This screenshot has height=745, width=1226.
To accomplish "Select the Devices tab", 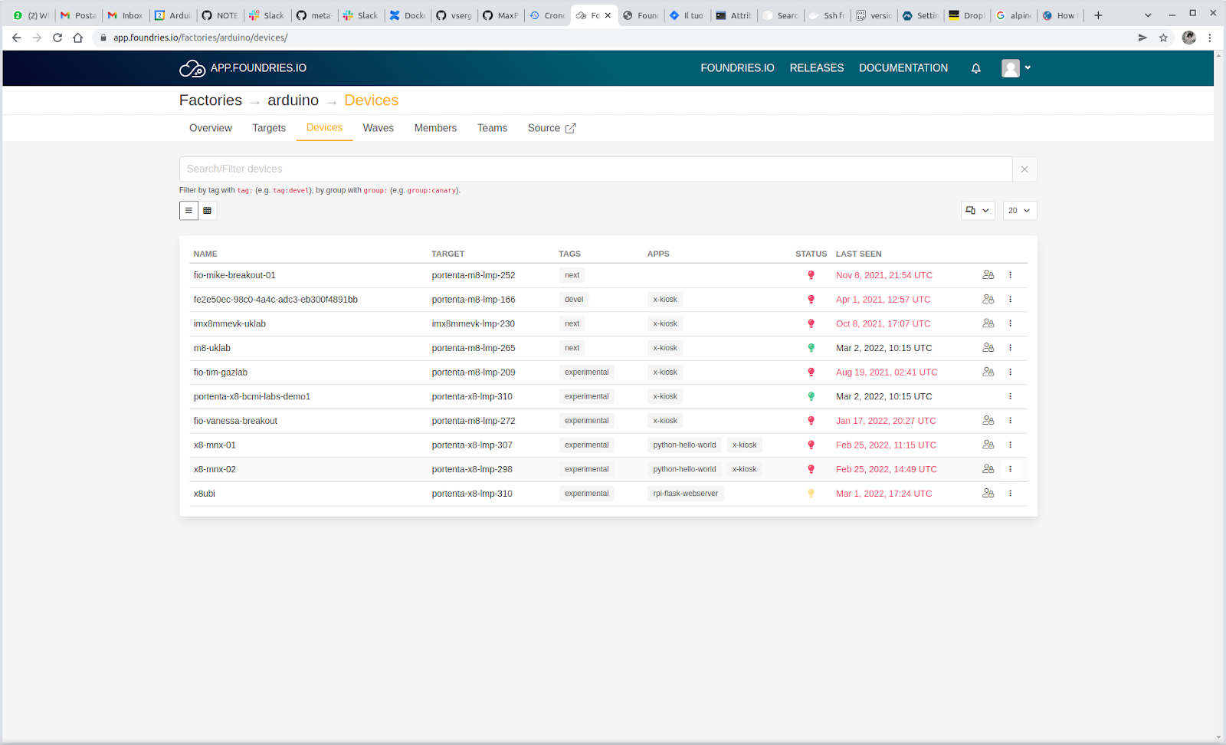I will pos(324,128).
